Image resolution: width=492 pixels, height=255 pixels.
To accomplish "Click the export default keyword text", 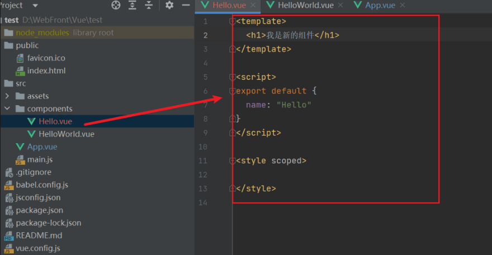I will pos(271,91).
